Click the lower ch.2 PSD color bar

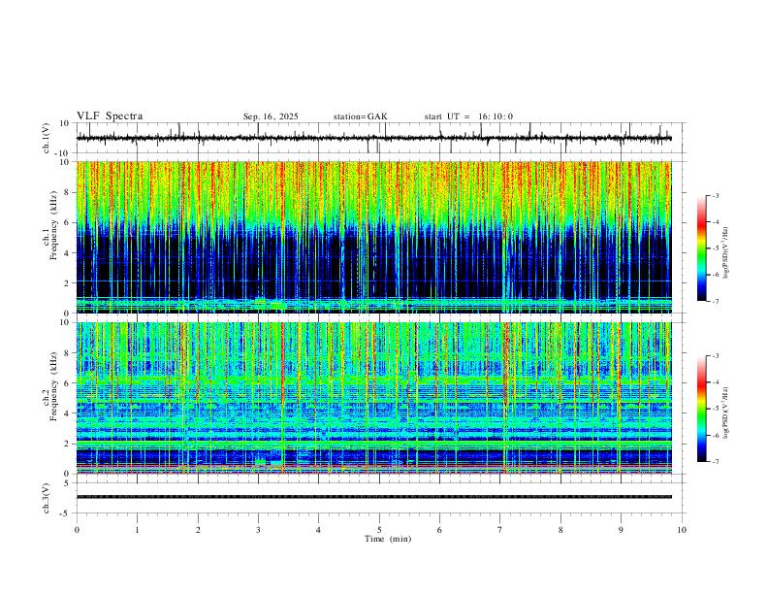[x=701, y=409]
